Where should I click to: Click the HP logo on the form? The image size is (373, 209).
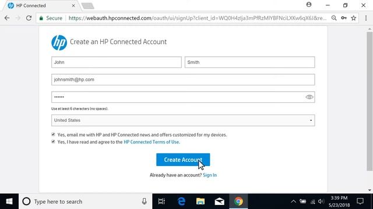tap(59, 42)
